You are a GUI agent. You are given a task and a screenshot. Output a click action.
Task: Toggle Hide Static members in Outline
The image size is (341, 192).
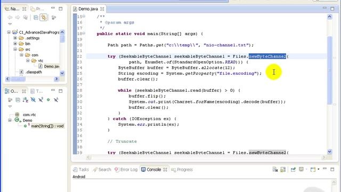40,100
